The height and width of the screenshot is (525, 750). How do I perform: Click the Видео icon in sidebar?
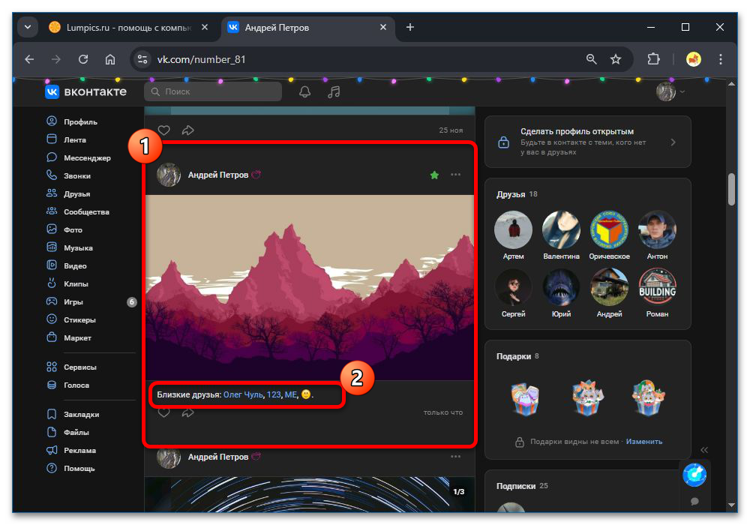[52, 265]
